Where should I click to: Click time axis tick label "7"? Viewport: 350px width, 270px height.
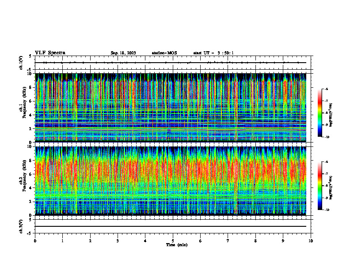[x=228, y=241]
